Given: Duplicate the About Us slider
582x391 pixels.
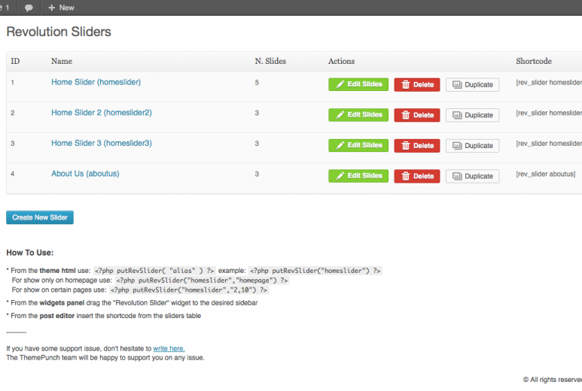Looking at the screenshot, I should tap(472, 176).
